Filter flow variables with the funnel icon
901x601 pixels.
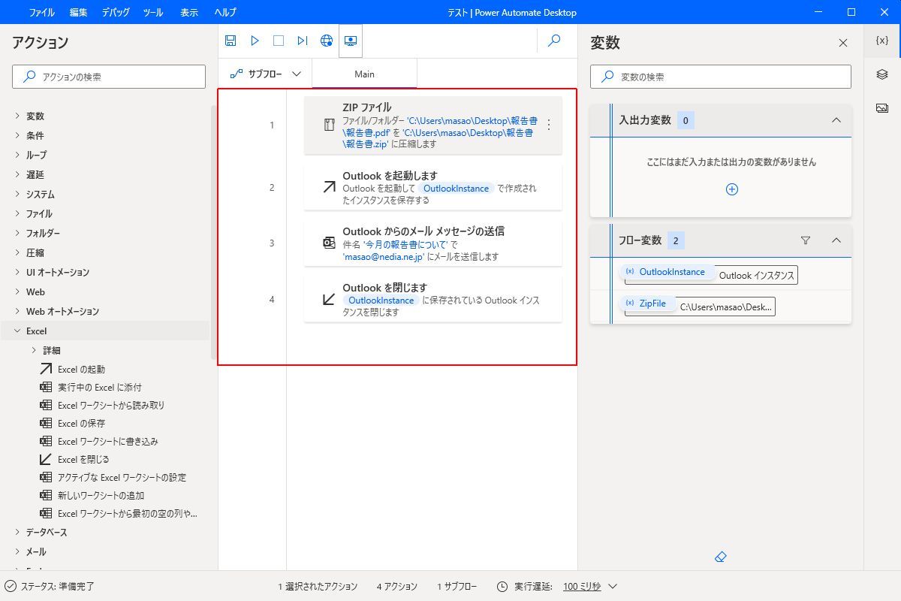point(806,240)
